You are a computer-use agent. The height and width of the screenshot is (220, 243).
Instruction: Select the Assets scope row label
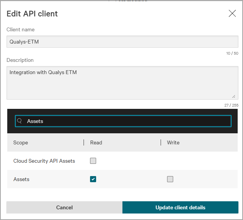[21, 179]
